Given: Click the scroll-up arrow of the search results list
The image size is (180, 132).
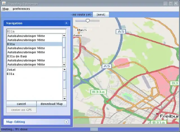Looking at the screenshot, I should (64, 36).
